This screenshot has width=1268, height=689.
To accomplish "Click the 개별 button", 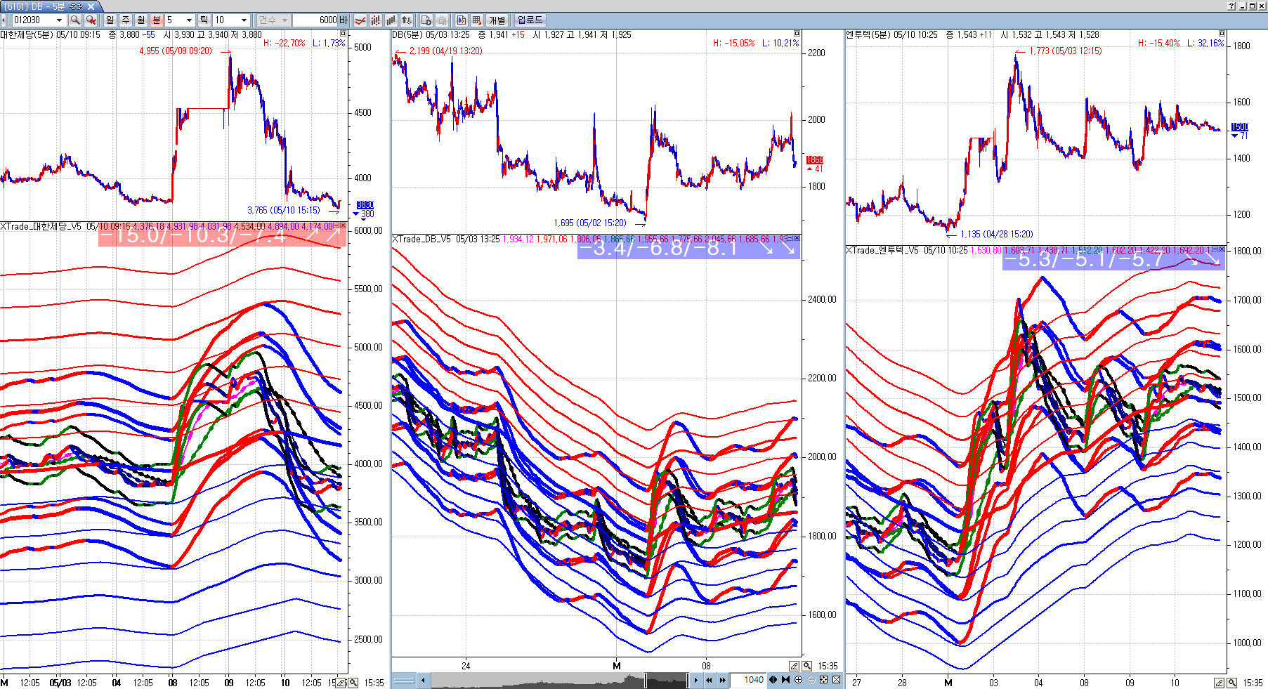I will (x=497, y=20).
